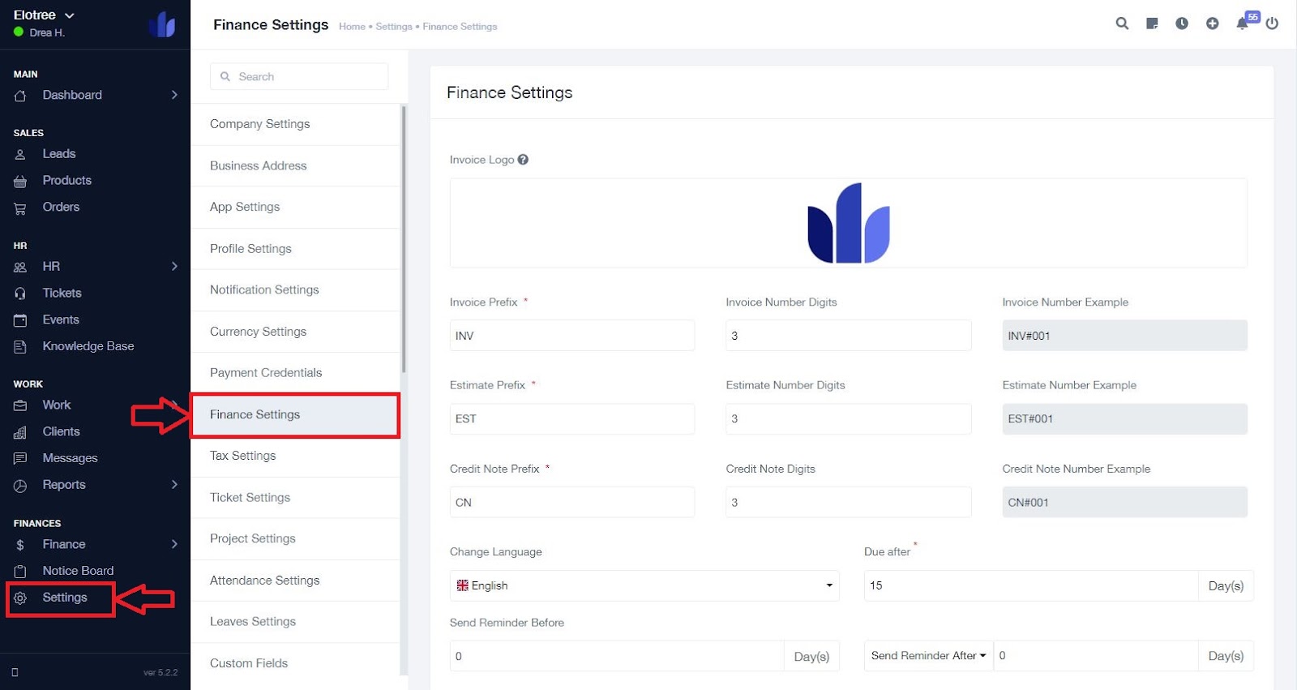
Task: Click the Clients building icon
Action: click(x=20, y=432)
